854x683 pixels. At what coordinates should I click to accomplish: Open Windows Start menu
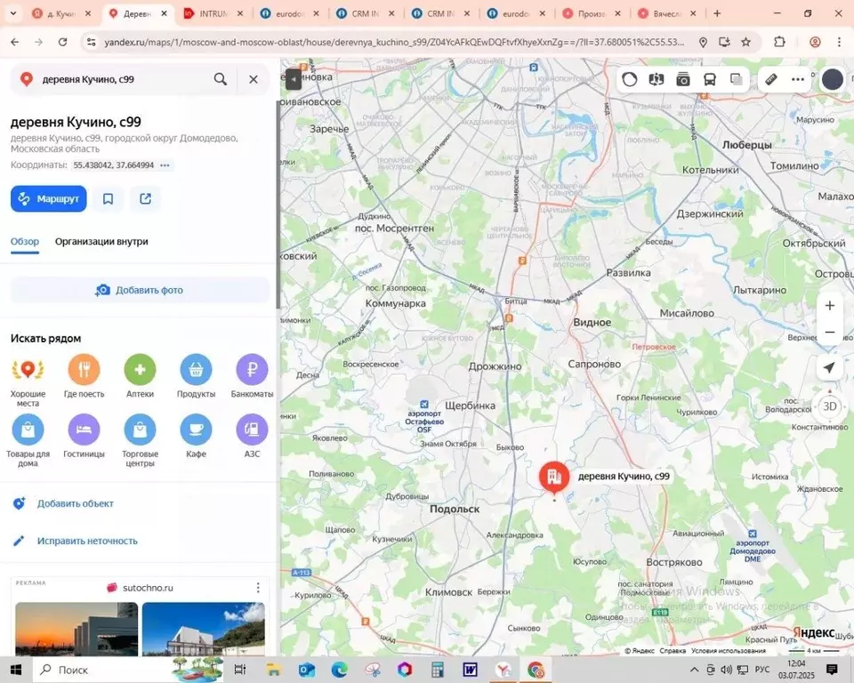coord(16,670)
